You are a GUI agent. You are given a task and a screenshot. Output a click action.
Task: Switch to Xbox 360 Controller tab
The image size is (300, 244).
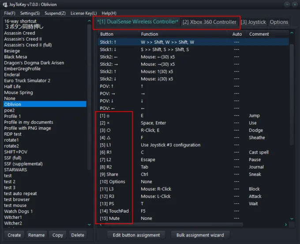pos(210,22)
